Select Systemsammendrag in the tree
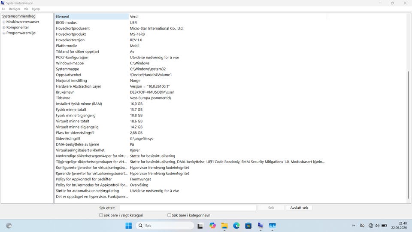The image size is (412, 232). 18,16
